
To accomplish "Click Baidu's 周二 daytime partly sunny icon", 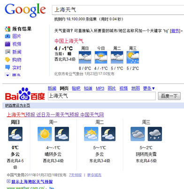I will tap(91, 134).
